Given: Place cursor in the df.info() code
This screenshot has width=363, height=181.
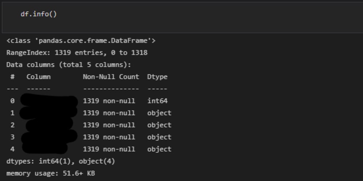Looking at the screenshot, I should pyautogui.click(x=38, y=14).
